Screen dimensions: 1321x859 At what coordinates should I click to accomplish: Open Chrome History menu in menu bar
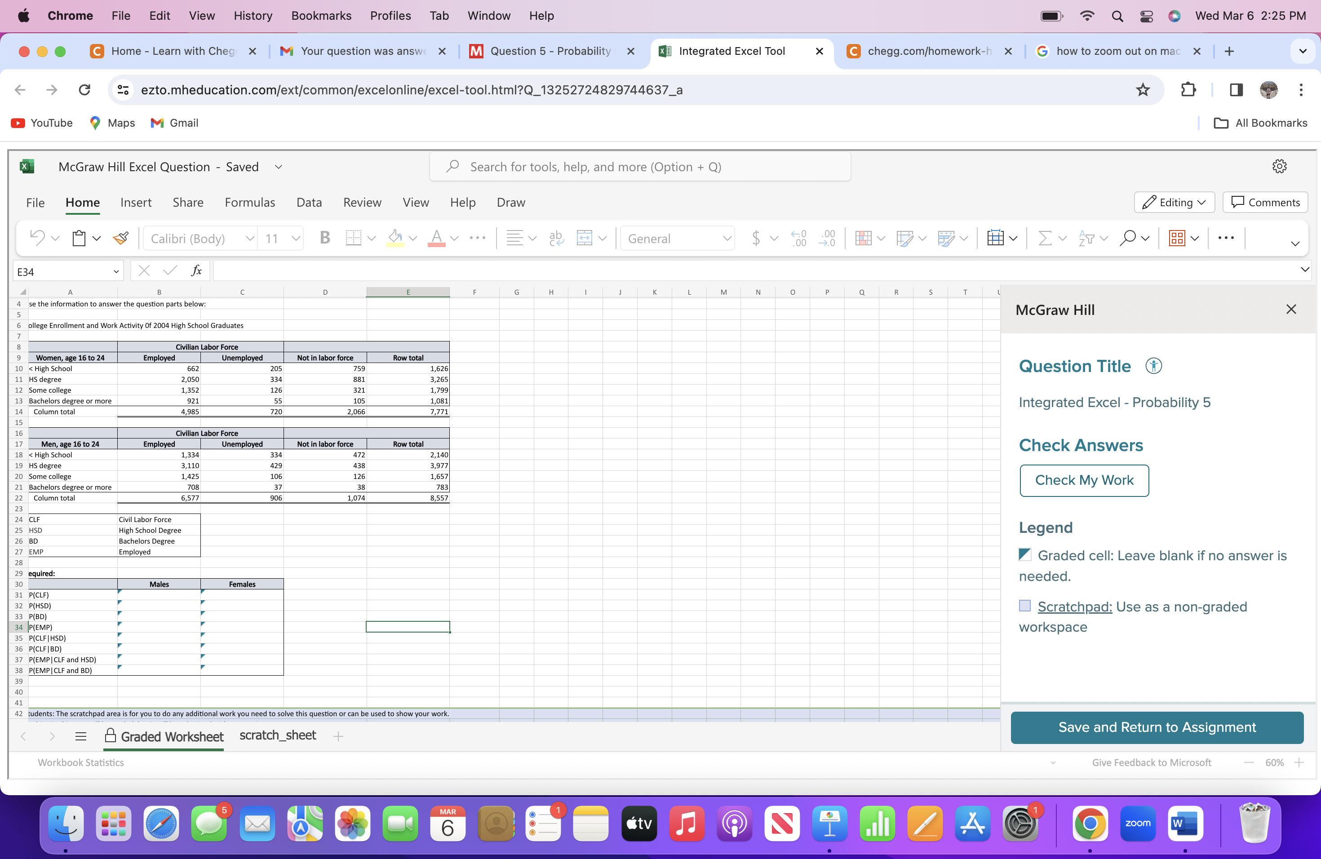tap(253, 16)
